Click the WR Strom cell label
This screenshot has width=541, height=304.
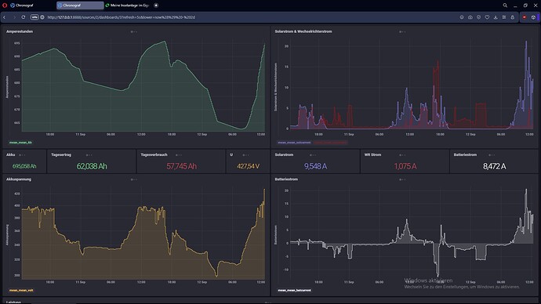tap(372, 155)
